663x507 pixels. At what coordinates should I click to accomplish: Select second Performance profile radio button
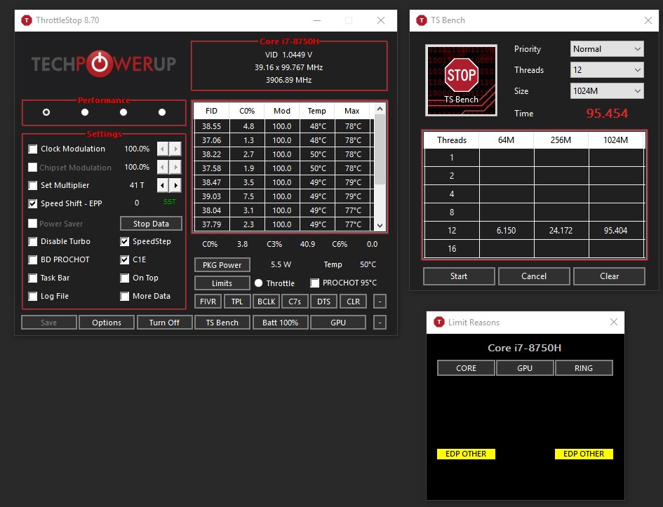click(x=85, y=112)
